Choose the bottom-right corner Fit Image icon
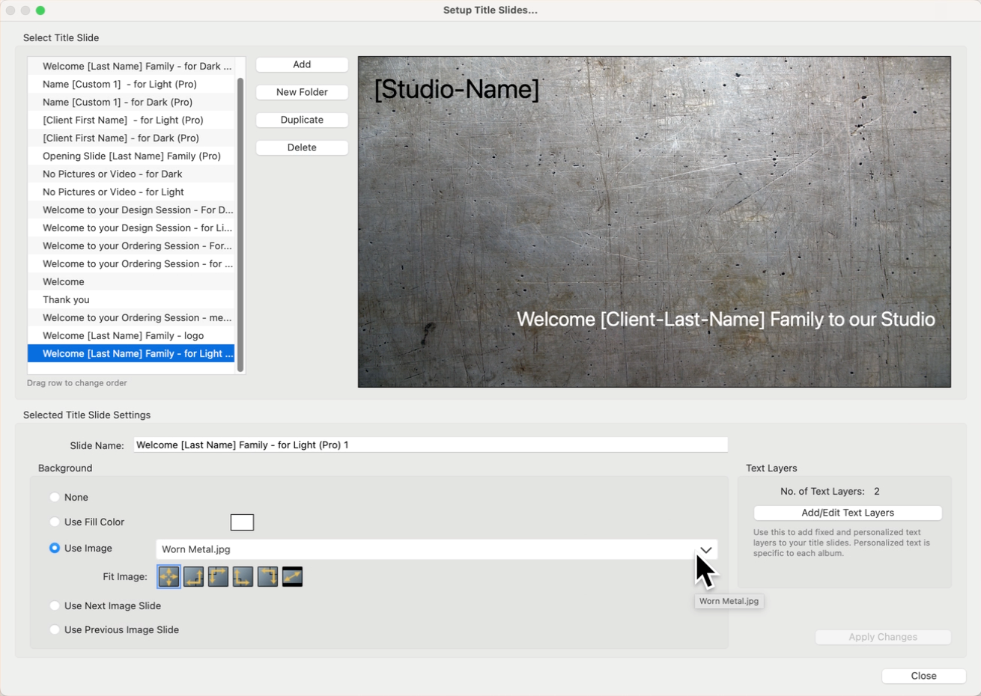 point(193,576)
